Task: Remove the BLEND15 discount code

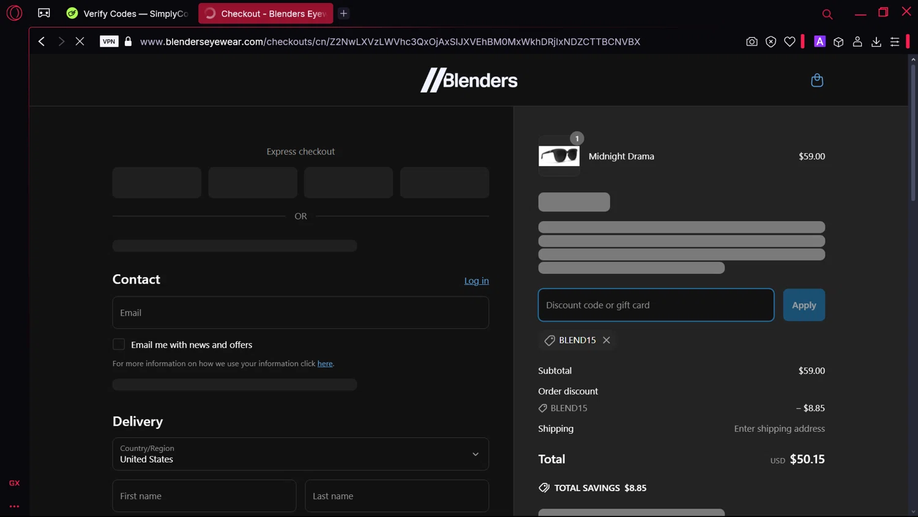Action: [x=606, y=340]
